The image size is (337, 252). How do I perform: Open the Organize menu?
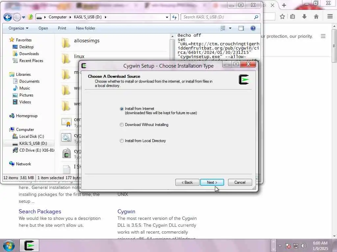pyautogui.click(x=18, y=28)
